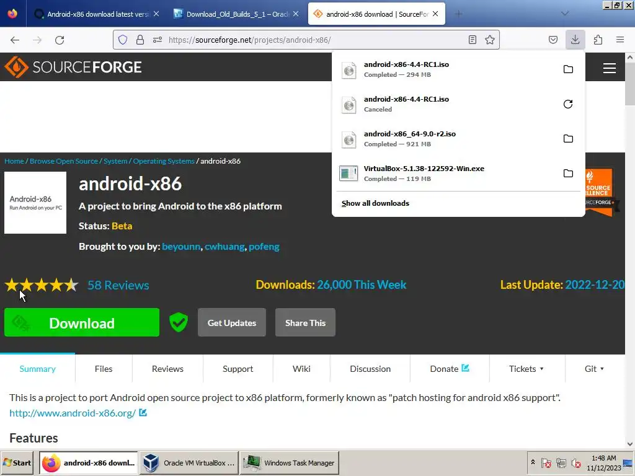Image resolution: width=635 pixels, height=476 pixels.
Task: Go to the Home breadcrumb
Action: click(14, 161)
